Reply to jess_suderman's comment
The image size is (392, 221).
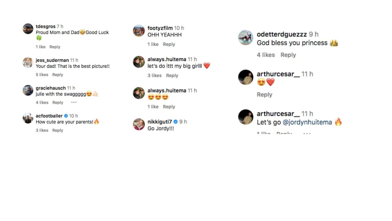click(x=57, y=75)
